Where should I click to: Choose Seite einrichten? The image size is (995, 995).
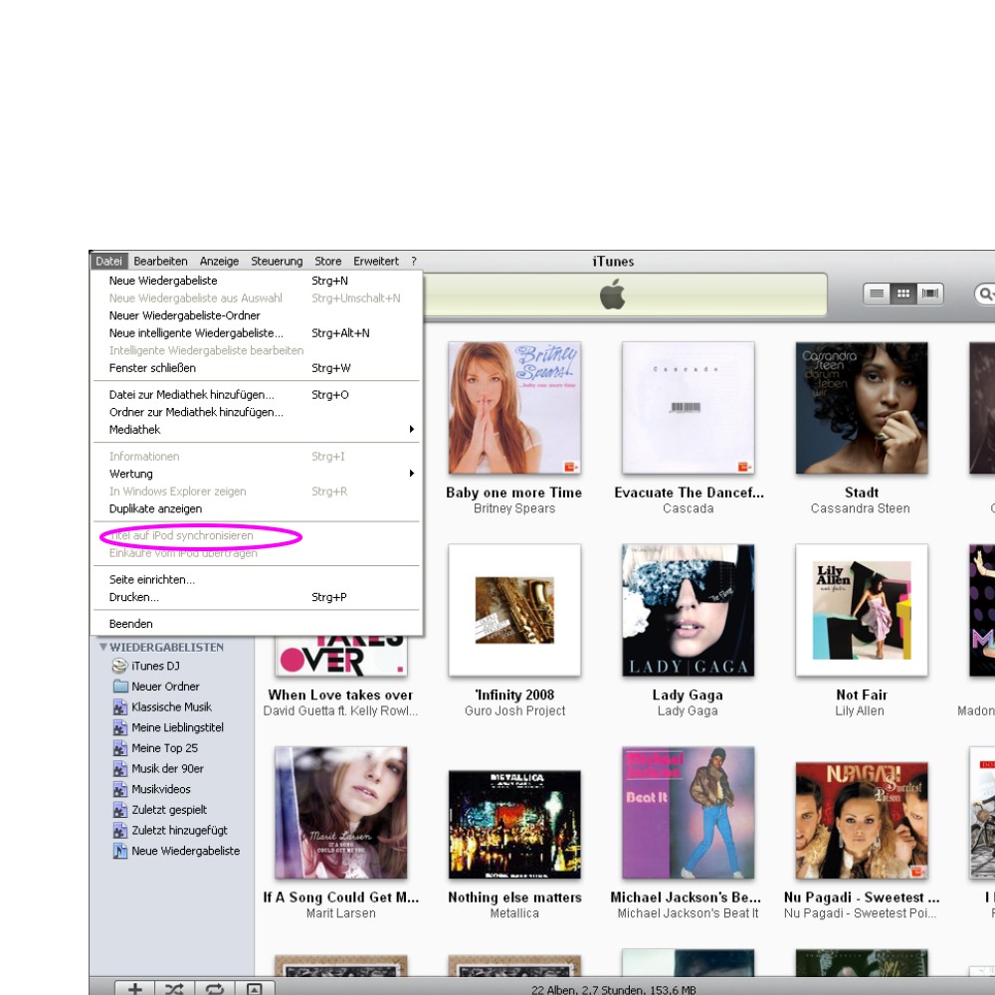257,579
